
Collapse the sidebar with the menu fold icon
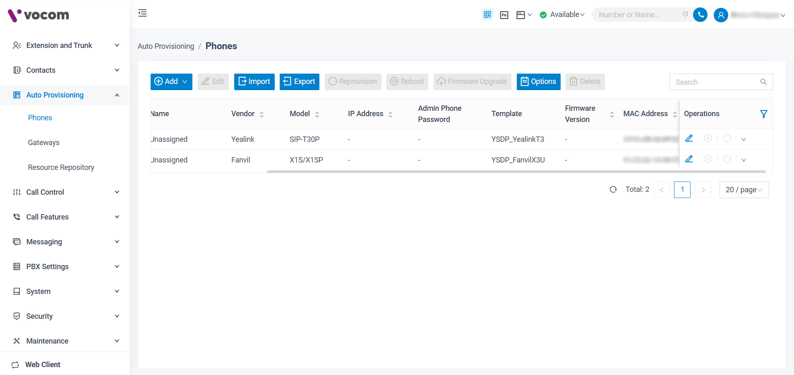[x=142, y=13]
